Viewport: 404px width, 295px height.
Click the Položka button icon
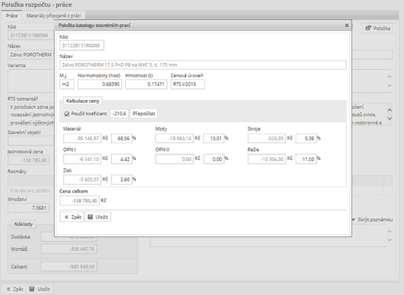(x=368, y=28)
